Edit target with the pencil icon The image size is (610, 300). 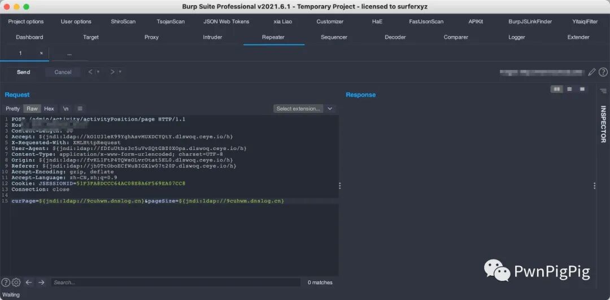[592, 72]
